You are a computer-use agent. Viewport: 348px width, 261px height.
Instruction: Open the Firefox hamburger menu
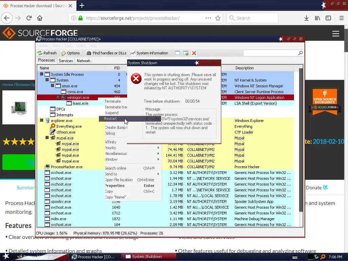[x=342, y=18]
